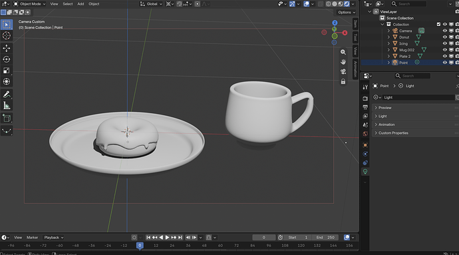Open the Tool properties tab

365,87
